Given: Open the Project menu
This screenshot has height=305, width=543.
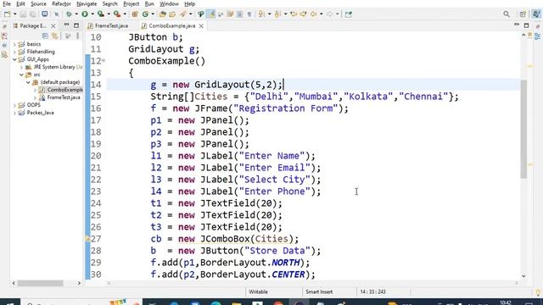Looking at the screenshot, I should click(x=132, y=3).
